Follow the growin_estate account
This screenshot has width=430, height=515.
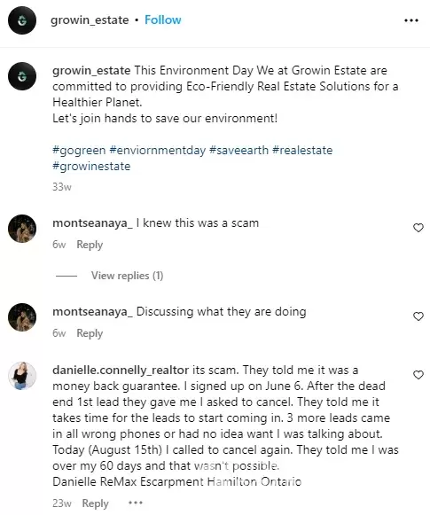pyautogui.click(x=163, y=20)
